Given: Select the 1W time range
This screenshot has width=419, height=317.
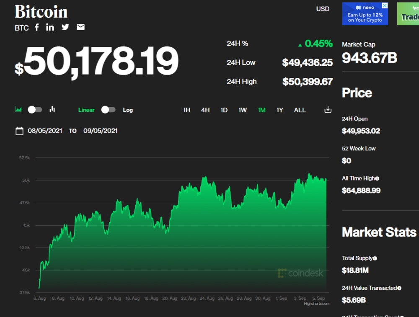Looking at the screenshot, I should tap(242, 110).
